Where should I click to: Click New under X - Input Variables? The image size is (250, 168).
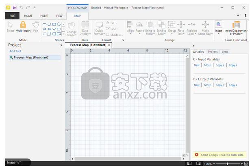click(x=197, y=65)
